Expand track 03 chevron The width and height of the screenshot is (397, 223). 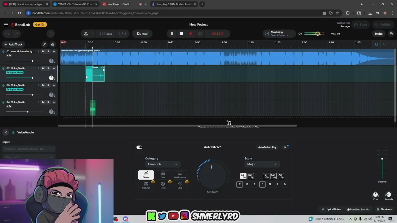pos(54,85)
